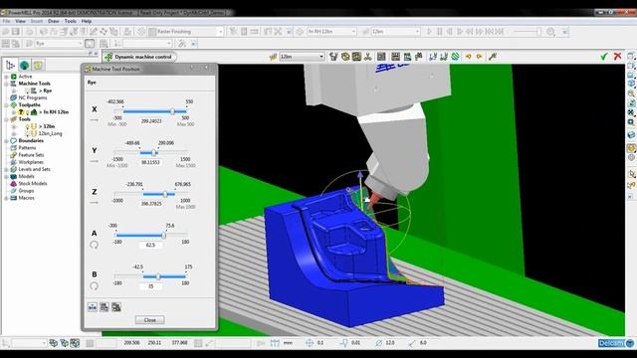Viewport: 637px width, 358px height.
Task: Click the Delcam logo in status bar
Action: [x=616, y=343]
